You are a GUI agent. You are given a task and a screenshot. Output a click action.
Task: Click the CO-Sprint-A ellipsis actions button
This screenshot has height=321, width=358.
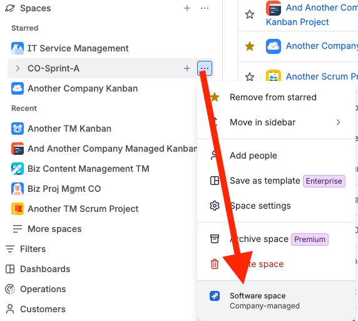click(205, 68)
